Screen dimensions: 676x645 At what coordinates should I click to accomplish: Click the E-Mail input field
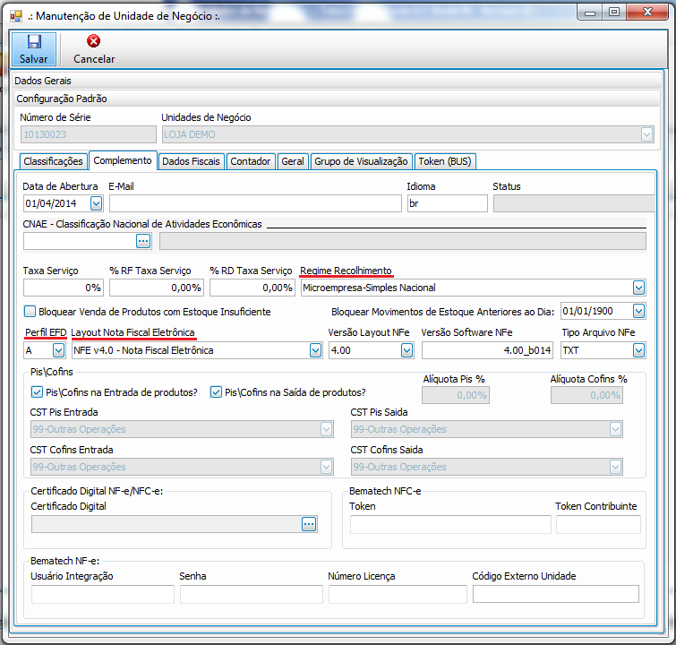coord(255,203)
